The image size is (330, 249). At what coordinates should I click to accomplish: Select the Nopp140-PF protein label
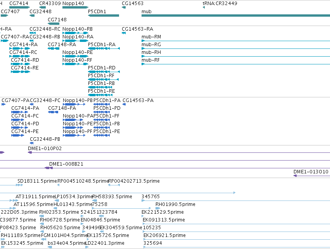point(78,131)
